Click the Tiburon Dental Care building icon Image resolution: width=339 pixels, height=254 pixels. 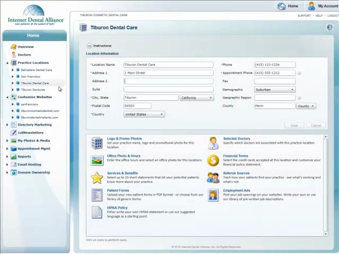[x=83, y=28]
